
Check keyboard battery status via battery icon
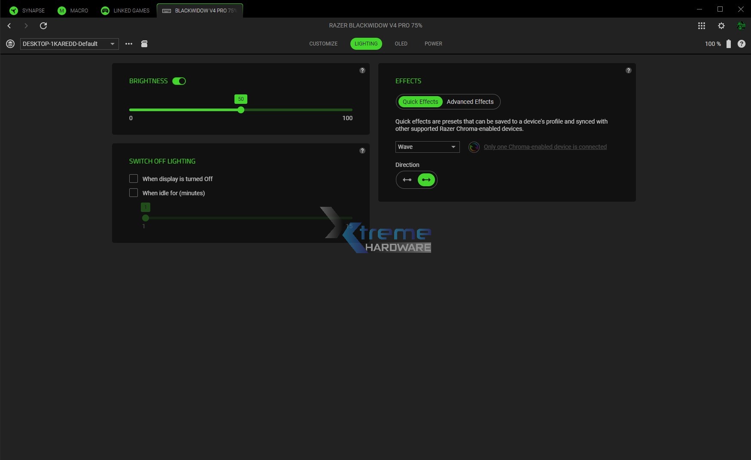728,44
